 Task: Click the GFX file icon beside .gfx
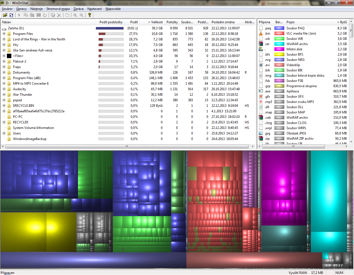(x=261, y=97)
